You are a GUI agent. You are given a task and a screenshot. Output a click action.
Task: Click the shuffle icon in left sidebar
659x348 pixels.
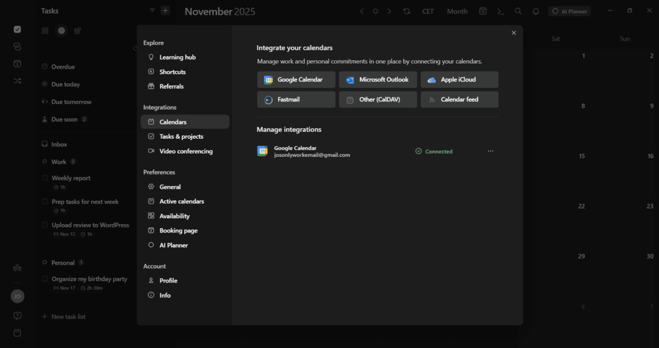(x=17, y=81)
